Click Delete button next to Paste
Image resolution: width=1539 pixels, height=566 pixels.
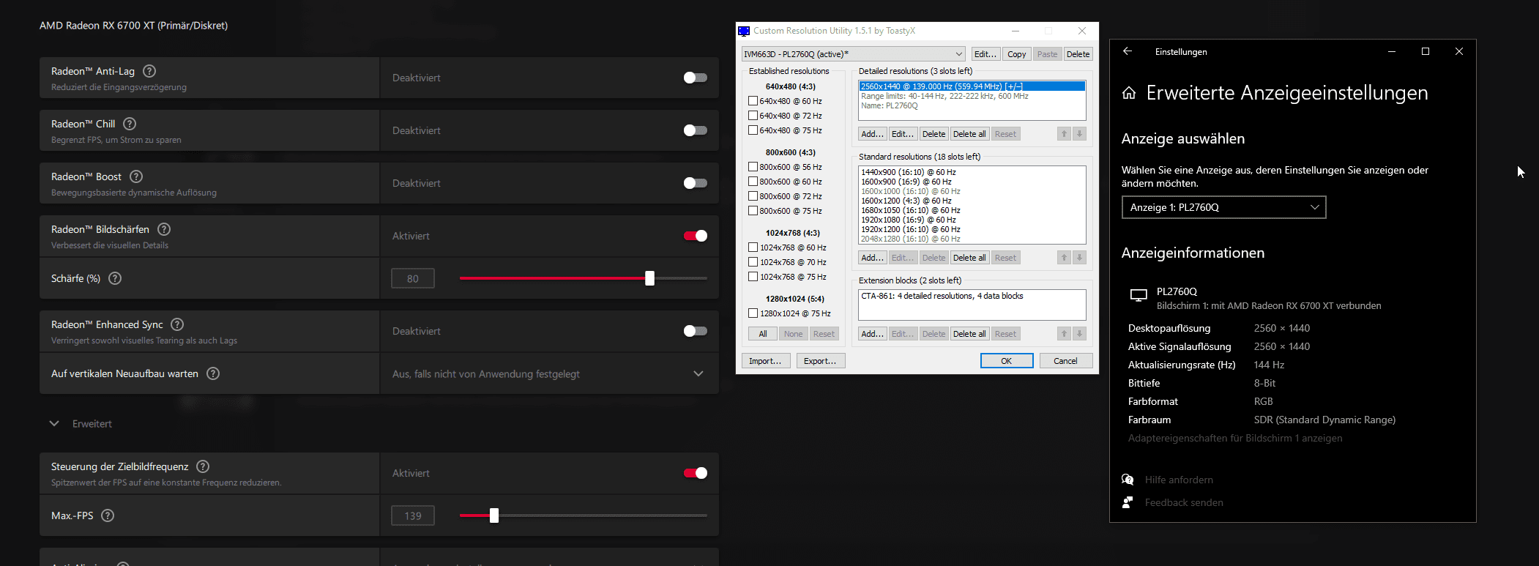[x=1078, y=54]
